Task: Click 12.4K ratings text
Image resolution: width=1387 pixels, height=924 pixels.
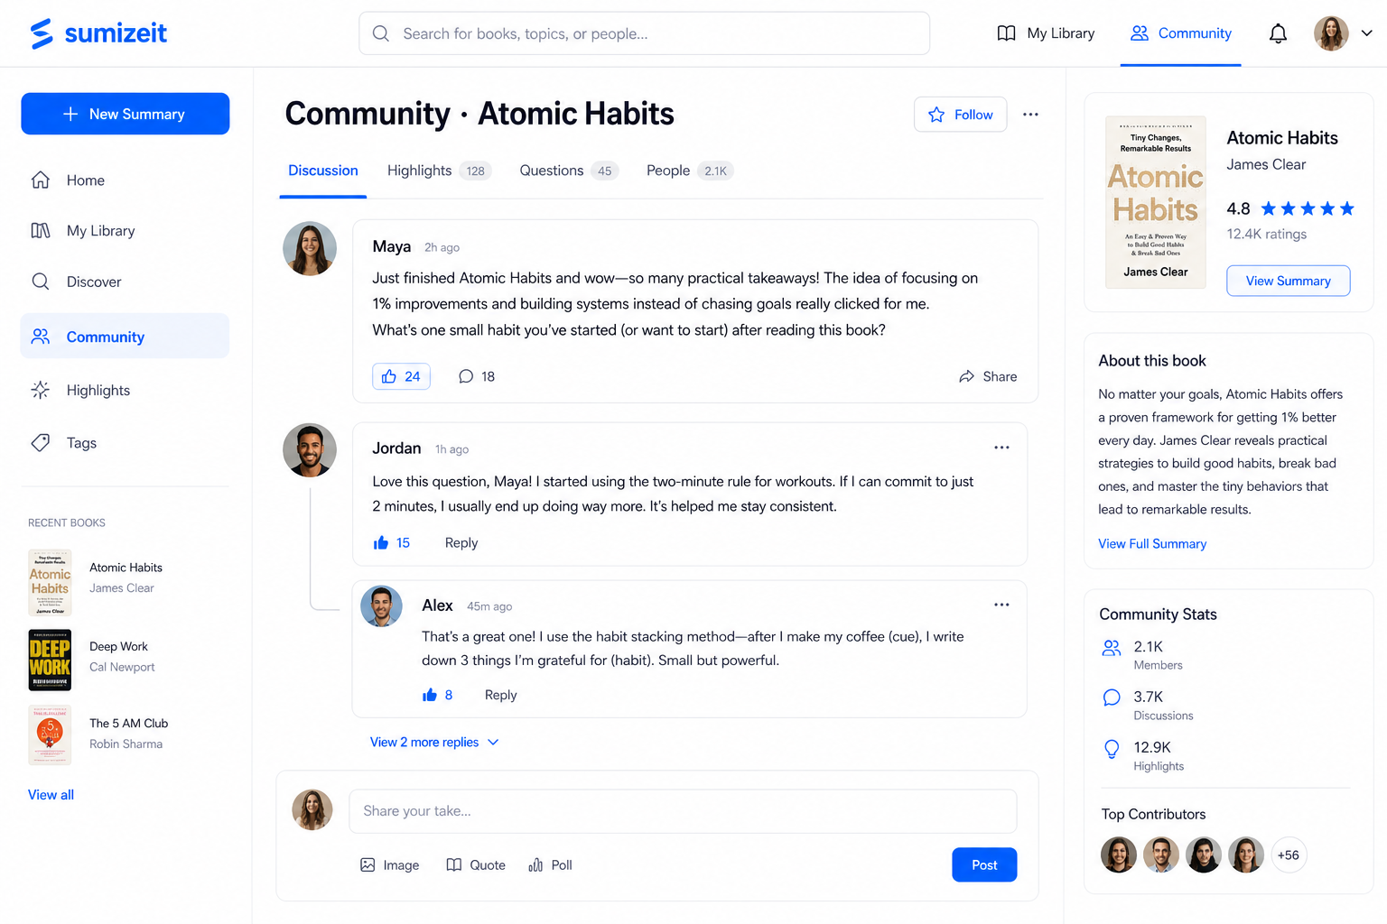Action: pyautogui.click(x=1266, y=234)
